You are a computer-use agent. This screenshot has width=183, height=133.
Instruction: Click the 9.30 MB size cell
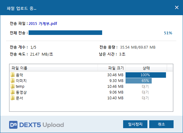click(x=116, y=81)
